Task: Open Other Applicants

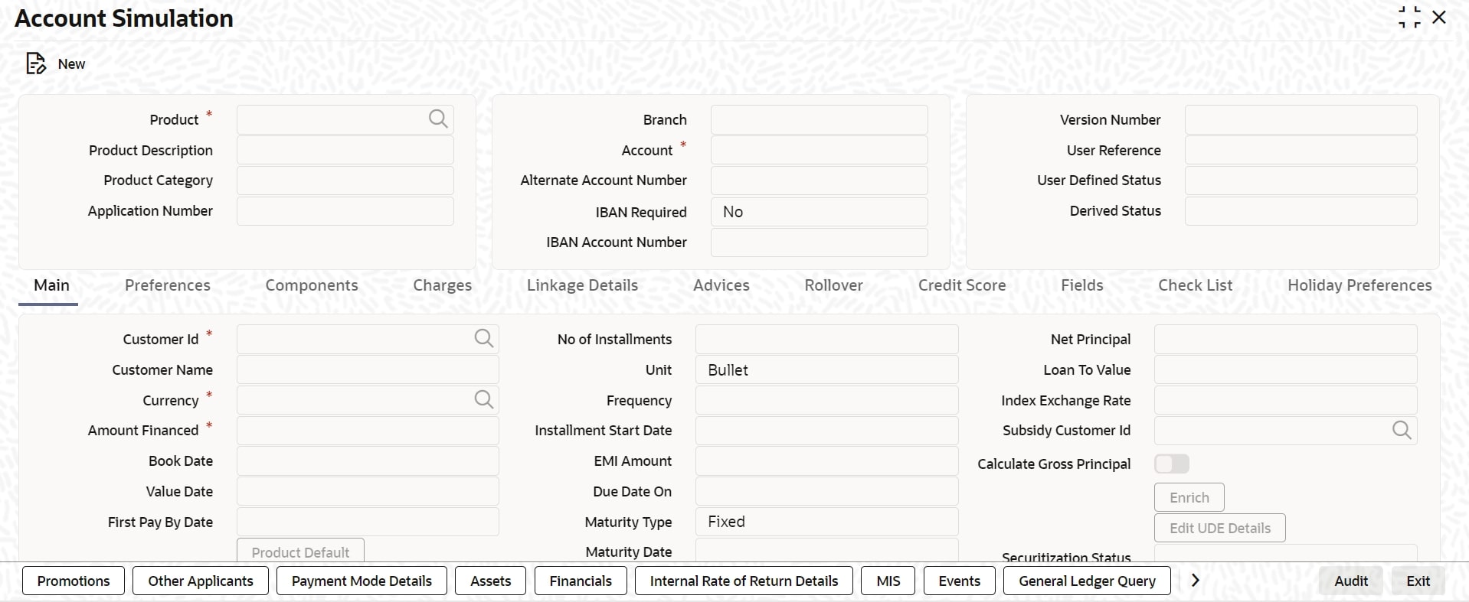Action: 201,581
